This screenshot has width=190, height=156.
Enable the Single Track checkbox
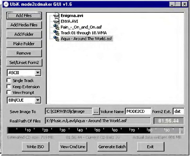pyautogui.click(x=9, y=81)
